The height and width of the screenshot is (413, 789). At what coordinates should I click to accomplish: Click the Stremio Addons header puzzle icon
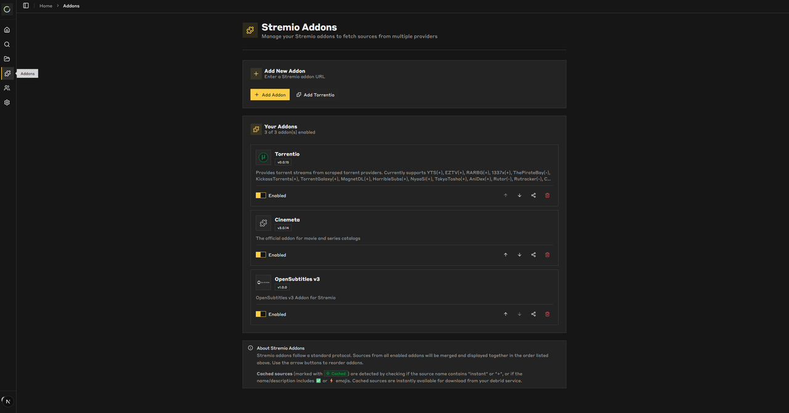coord(250,30)
